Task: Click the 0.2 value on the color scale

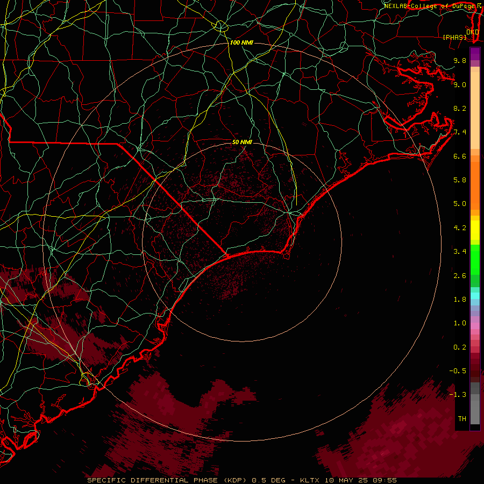Action: (460, 347)
